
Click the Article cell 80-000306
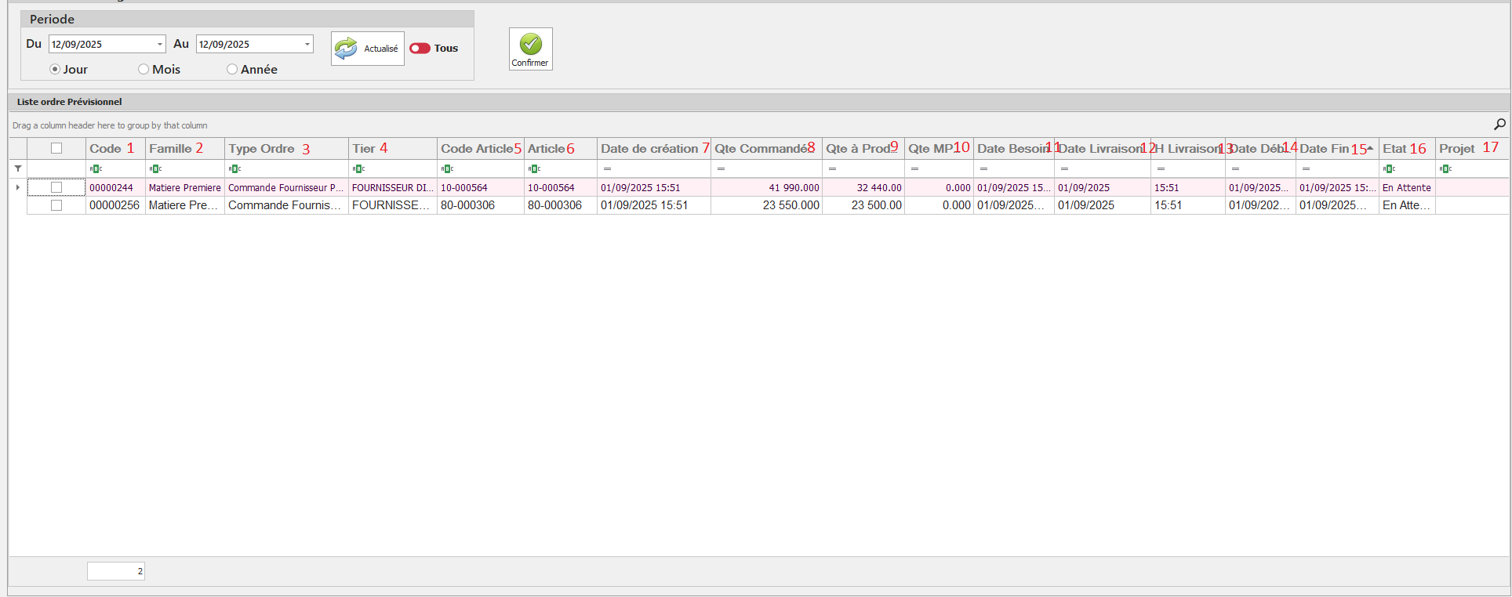[x=554, y=205]
